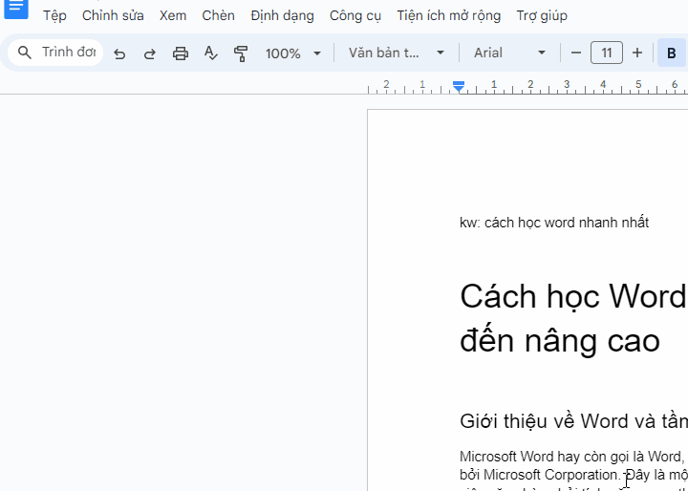
Task: Click the Undo arrow icon
Action: click(x=119, y=53)
